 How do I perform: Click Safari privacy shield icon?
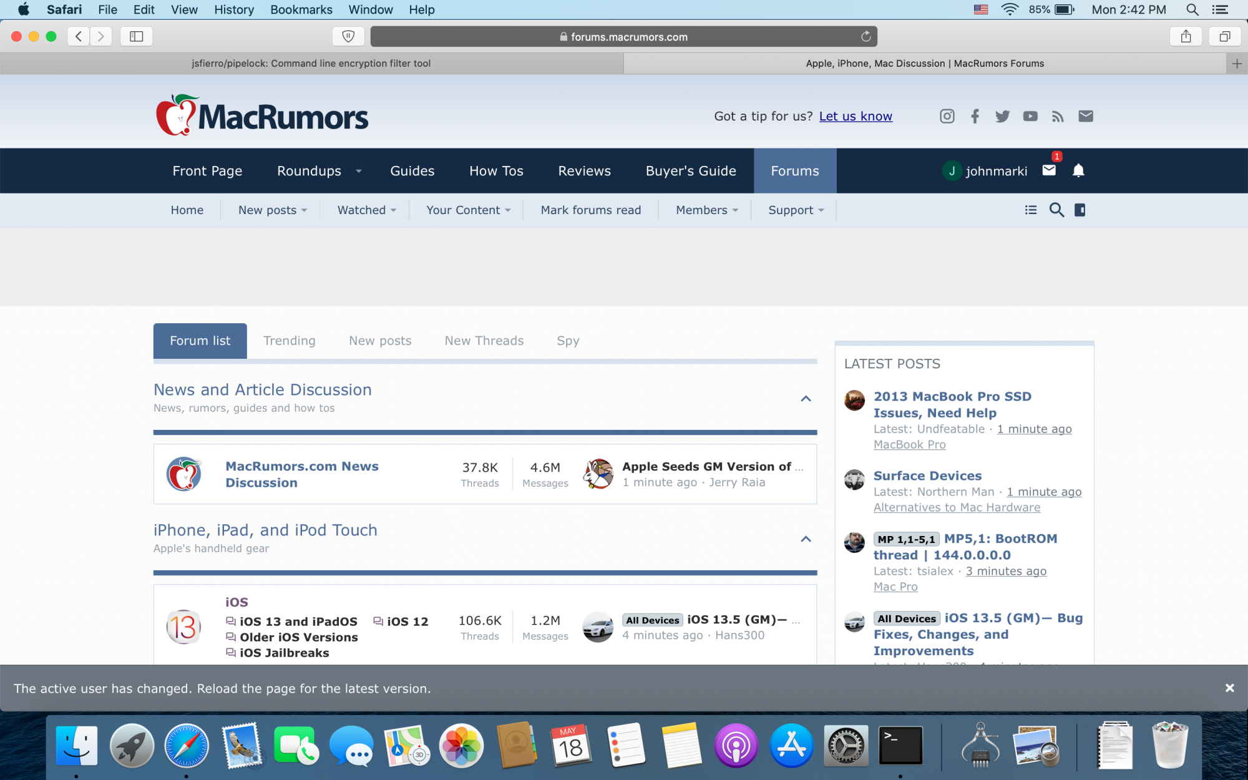pyautogui.click(x=348, y=36)
